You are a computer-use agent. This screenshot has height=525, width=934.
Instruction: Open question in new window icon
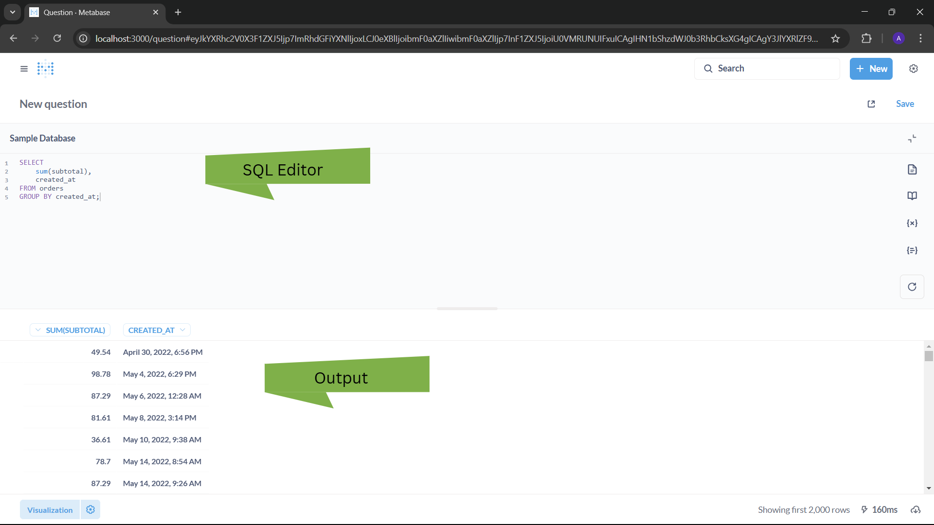pos(871,104)
